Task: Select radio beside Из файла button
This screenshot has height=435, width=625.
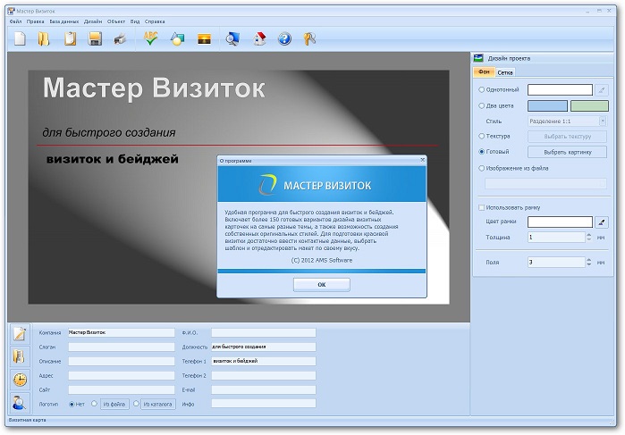Action: point(94,404)
